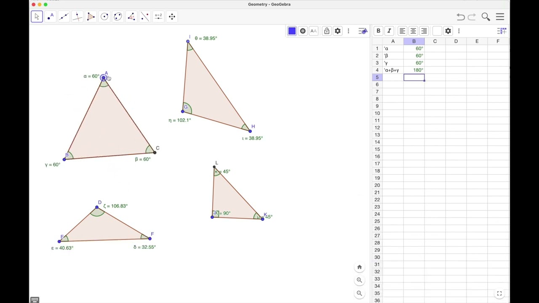Click the Undo arrow

pyautogui.click(x=461, y=17)
